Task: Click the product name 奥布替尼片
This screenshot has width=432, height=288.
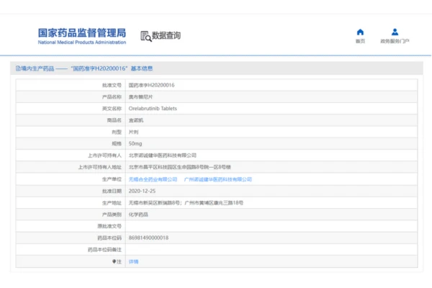Action: pyautogui.click(x=141, y=96)
